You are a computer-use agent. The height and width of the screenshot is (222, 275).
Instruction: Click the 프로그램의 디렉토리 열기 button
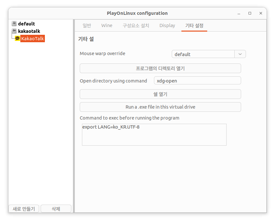pos(160,68)
